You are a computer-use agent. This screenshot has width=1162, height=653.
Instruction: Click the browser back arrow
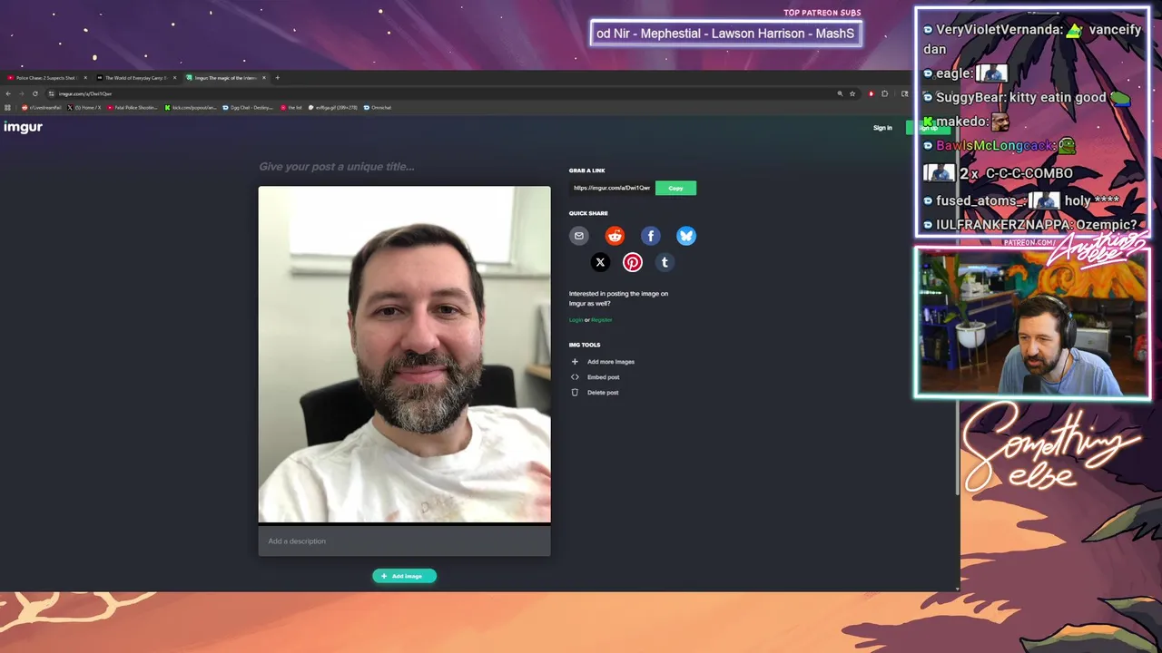point(8,93)
